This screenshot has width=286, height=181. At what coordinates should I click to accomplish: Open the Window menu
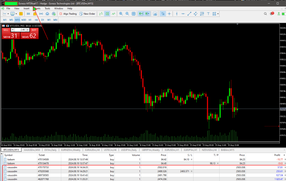(x=59, y=8)
